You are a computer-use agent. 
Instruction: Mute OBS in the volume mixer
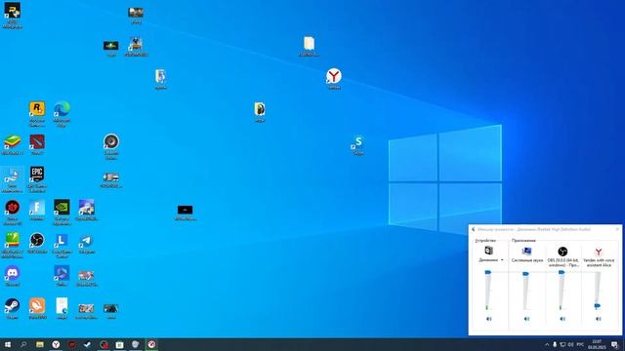click(562, 319)
